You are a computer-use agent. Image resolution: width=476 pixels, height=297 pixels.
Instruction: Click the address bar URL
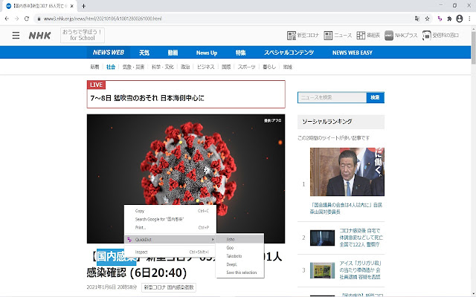[103, 19]
